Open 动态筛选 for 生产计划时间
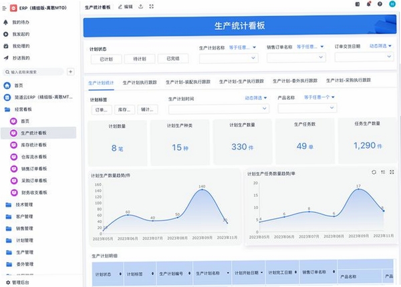 pyautogui.click(x=256, y=98)
